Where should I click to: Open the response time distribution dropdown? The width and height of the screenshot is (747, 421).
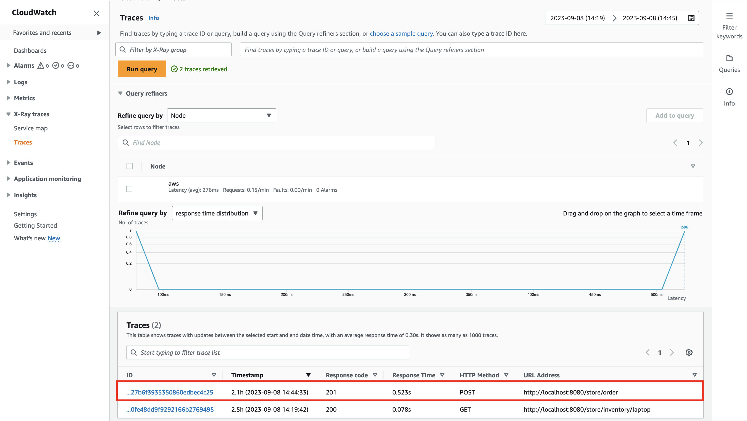point(216,213)
